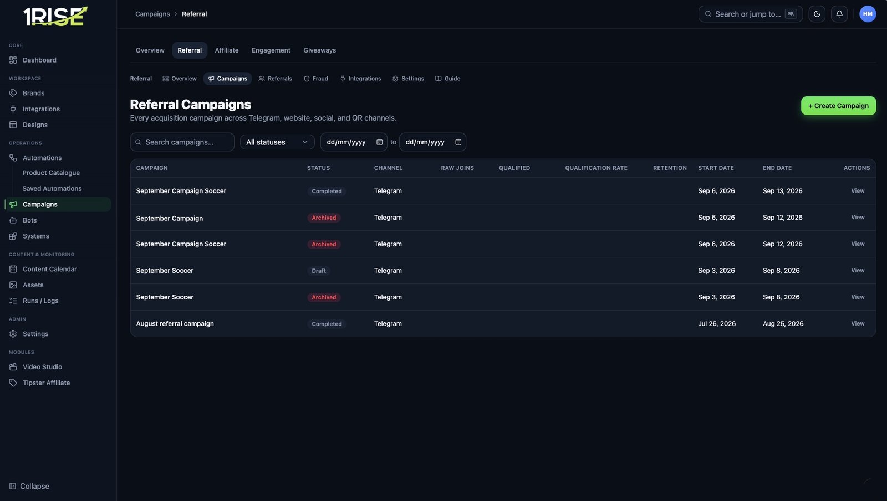Click Create Campaign button
This screenshot has height=501, width=887.
click(x=838, y=106)
